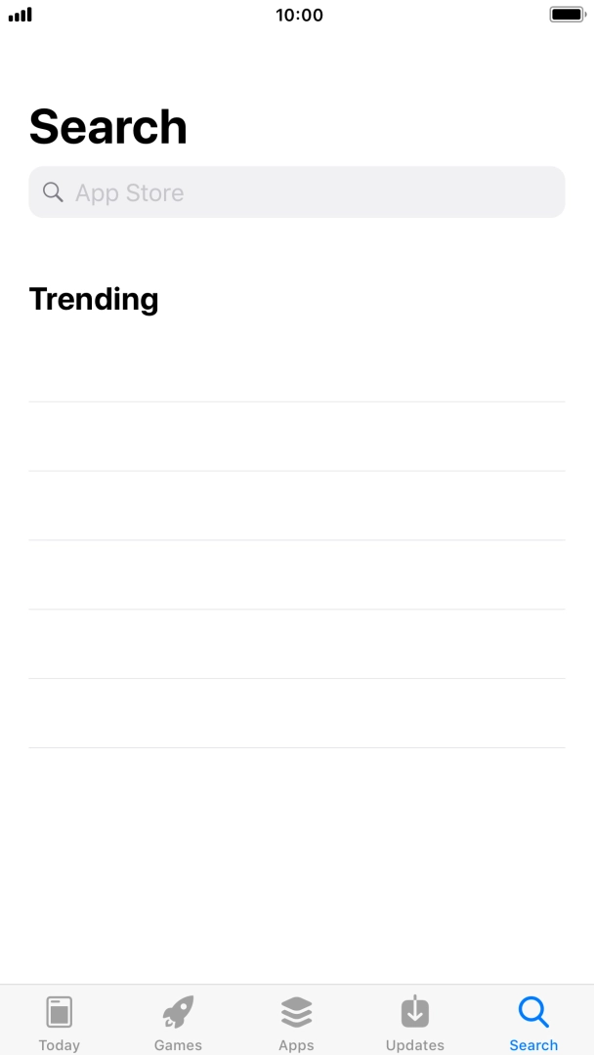Tap the battery icon in status bar
Image resolution: width=594 pixels, height=1055 pixels.
click(x=567, y=15)
